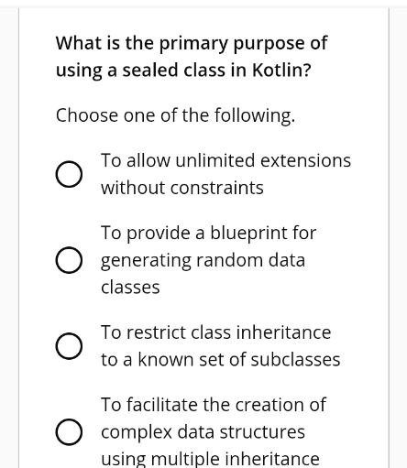
Task: Click 'using multiple inheritance' line at bottom
Action: click(210, 459)
